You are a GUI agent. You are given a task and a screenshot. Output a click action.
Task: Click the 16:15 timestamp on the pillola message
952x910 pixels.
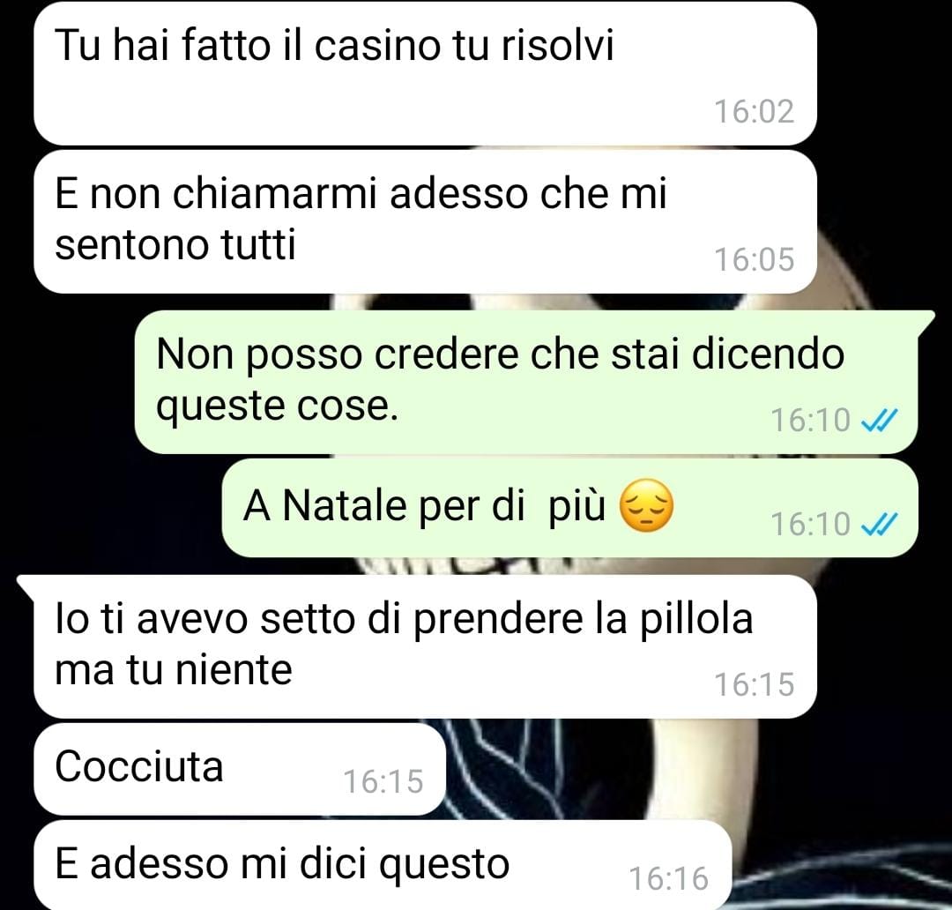[x=754, y=684]
